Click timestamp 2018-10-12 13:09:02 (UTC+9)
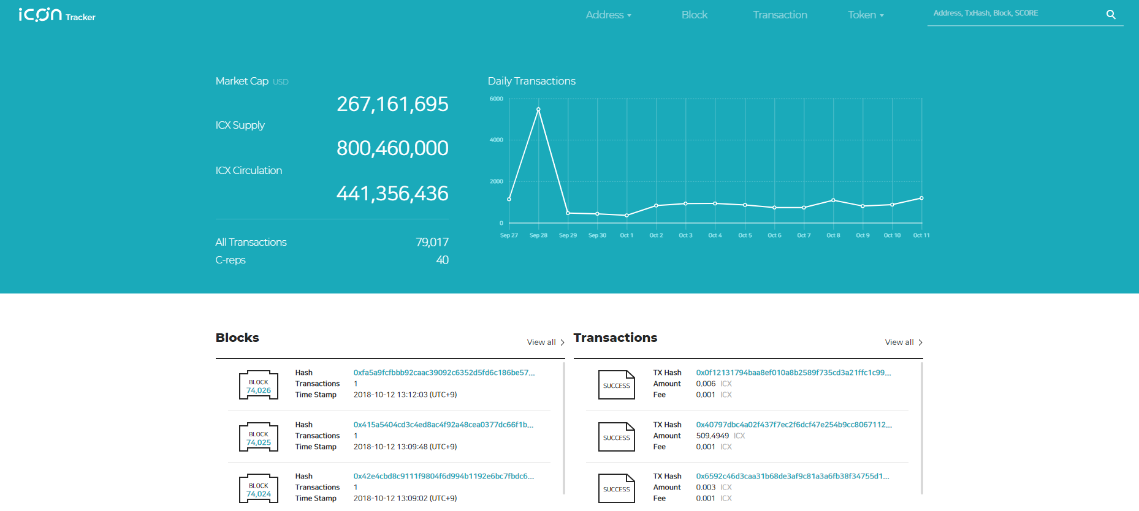The width and height of the screenshot is (1139, 511). click(x=405, y=498)
